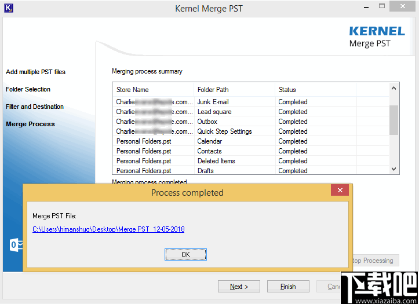
Task: Select the Deleted Items folder row
Action: pos(251,161)
